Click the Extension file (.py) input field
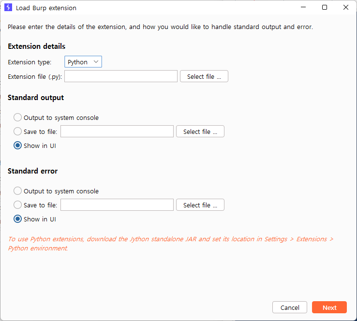 pos(121,76)
